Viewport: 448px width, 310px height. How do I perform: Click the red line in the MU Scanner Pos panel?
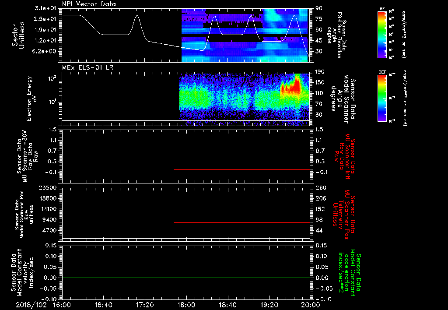[x=241, y=222]
